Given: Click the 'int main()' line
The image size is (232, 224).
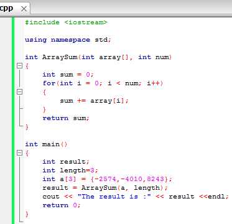Looking at the screenshot, I should point(46,144).
